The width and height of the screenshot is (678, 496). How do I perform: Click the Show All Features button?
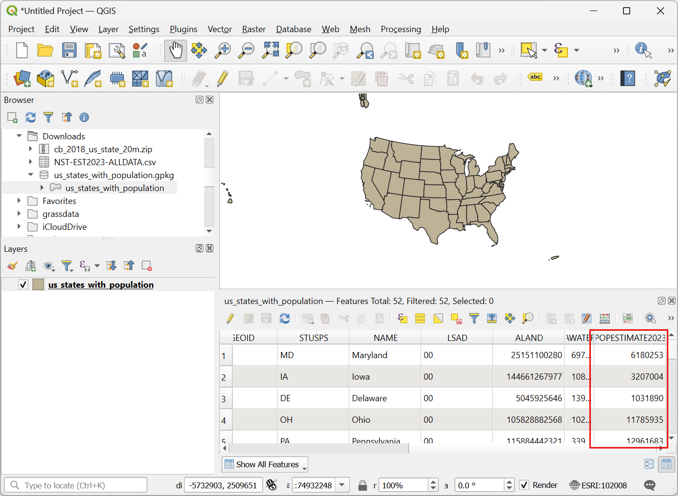[265, 464]
